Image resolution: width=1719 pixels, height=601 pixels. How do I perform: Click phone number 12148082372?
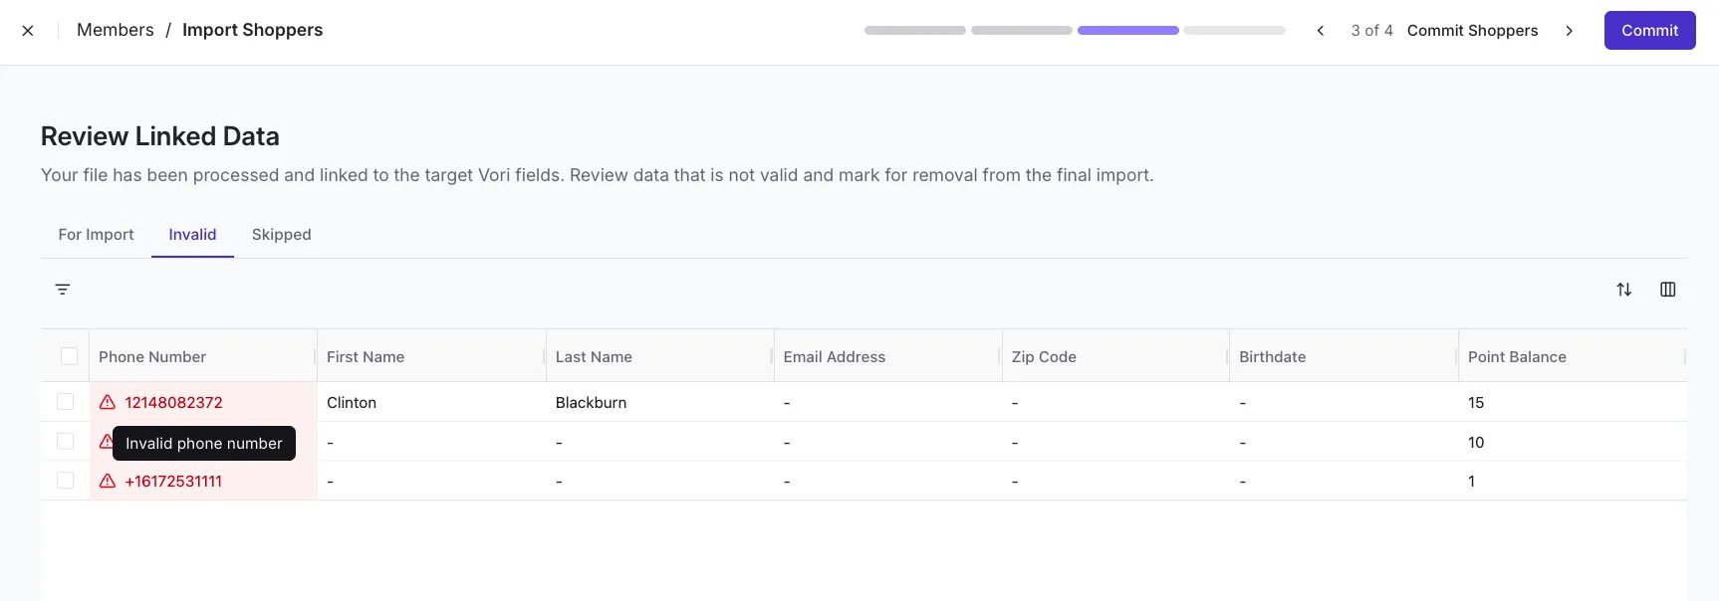click(173, 402)
